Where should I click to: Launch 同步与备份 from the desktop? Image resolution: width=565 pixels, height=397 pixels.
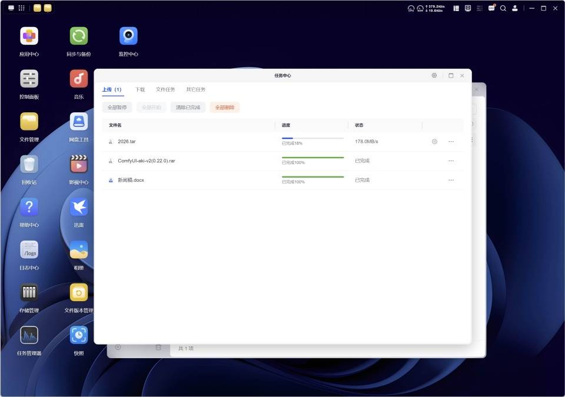click(79, 36)
